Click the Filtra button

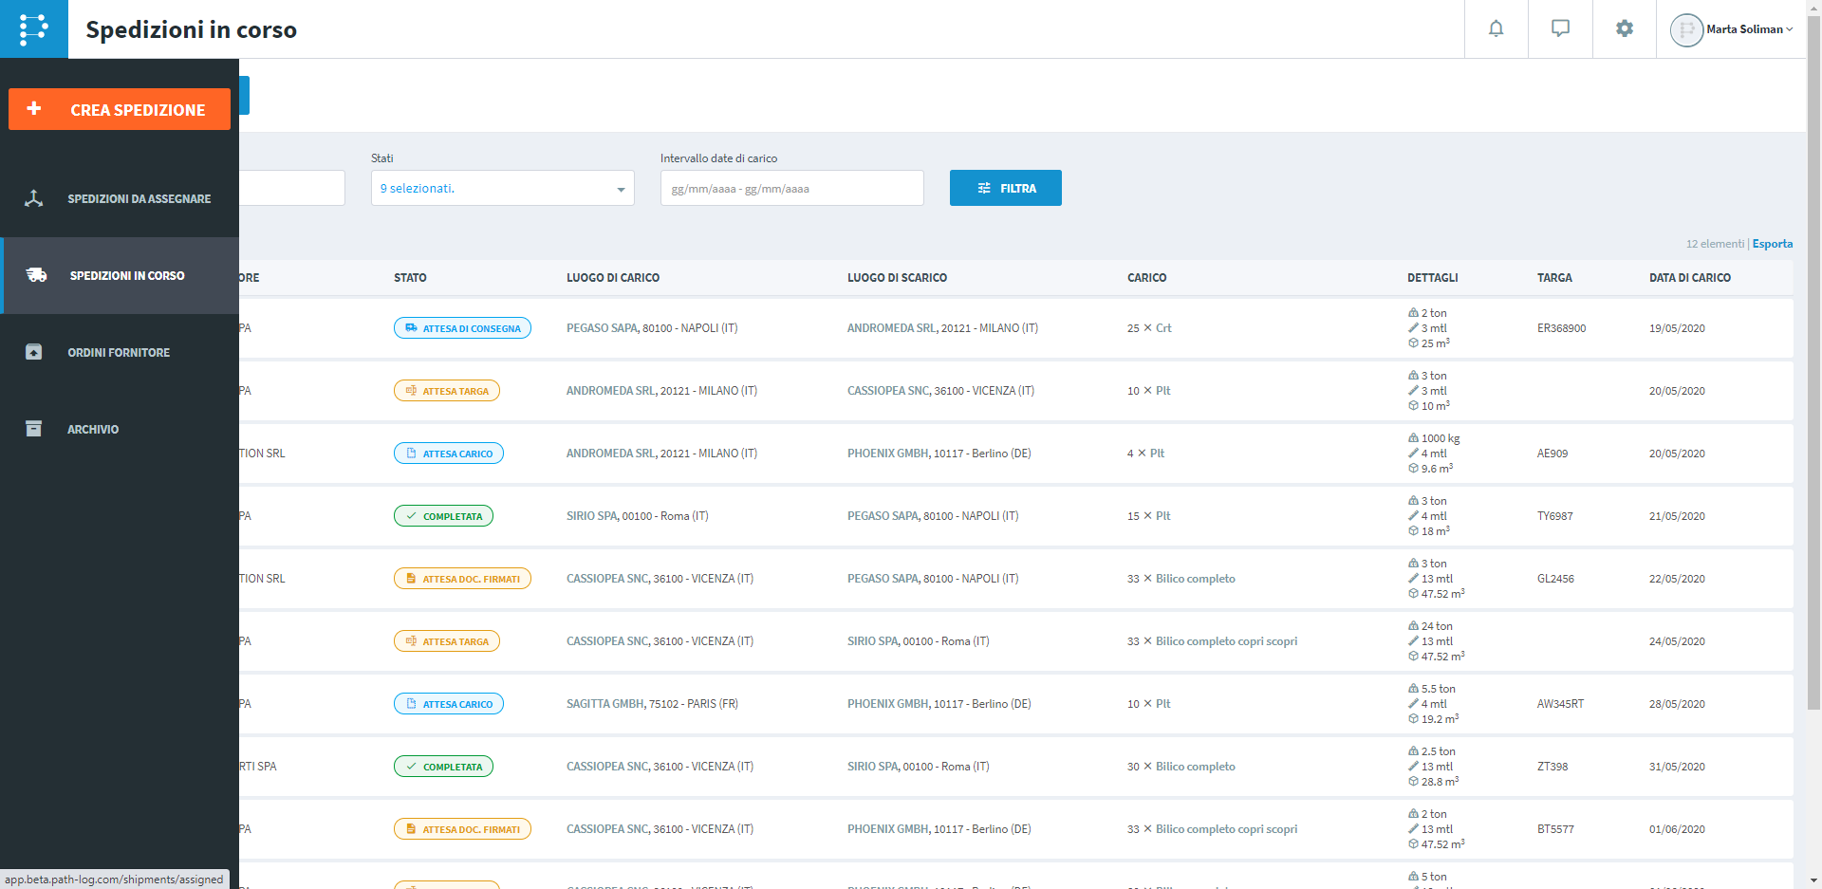(x=1005, y=188)
